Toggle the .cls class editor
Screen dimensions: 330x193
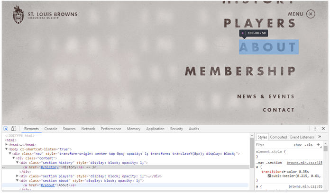309,145
